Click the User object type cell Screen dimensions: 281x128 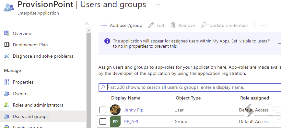click(x=179, y=110)
